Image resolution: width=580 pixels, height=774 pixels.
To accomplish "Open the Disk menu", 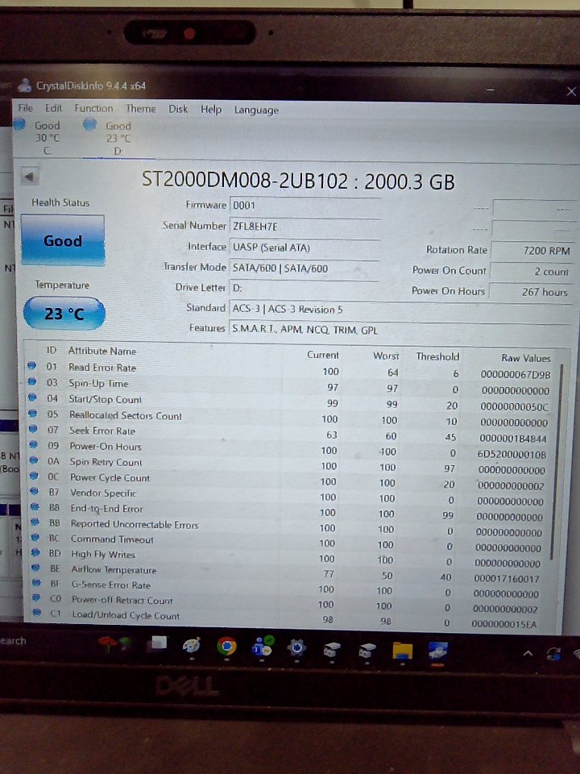I will click(x=178, y=109).
